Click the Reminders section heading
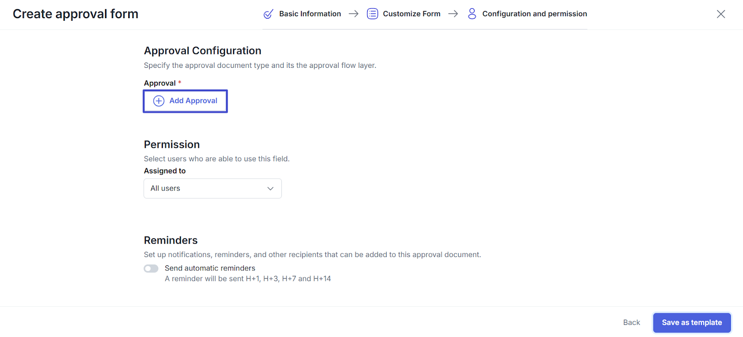743x337 pixels. (171, 240)
